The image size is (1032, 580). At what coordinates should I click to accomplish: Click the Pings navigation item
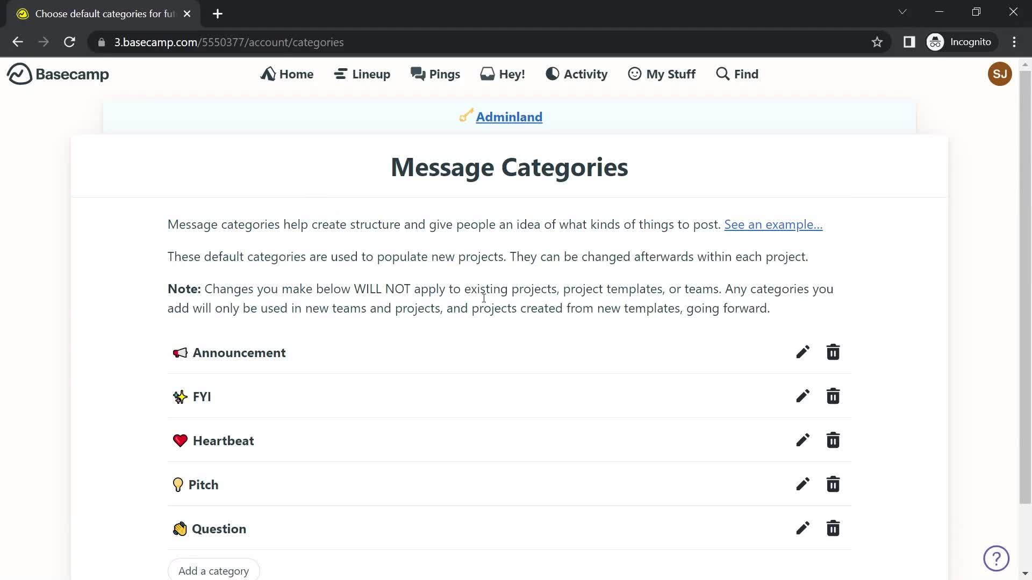(x=435, y=74)
